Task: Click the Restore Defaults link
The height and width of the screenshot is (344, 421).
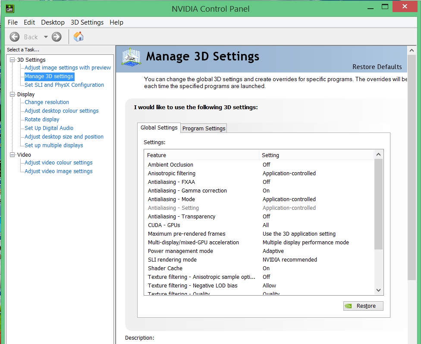Action: (x=377, y=66)
